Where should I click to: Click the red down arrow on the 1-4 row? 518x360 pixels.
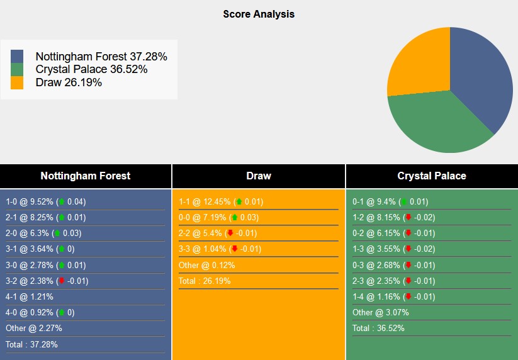(408, 296)
